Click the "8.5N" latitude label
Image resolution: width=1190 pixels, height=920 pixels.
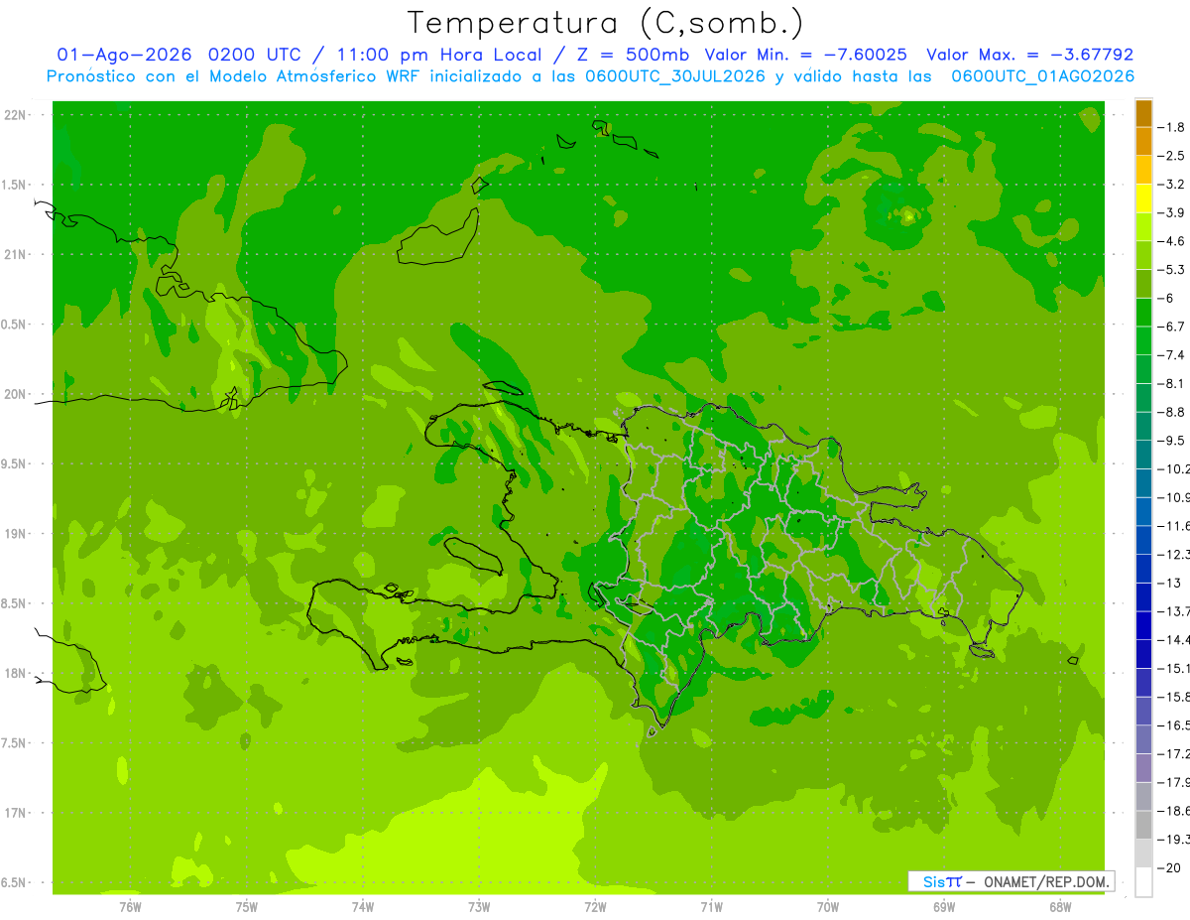pyautogui.click(x=14, y=603)
